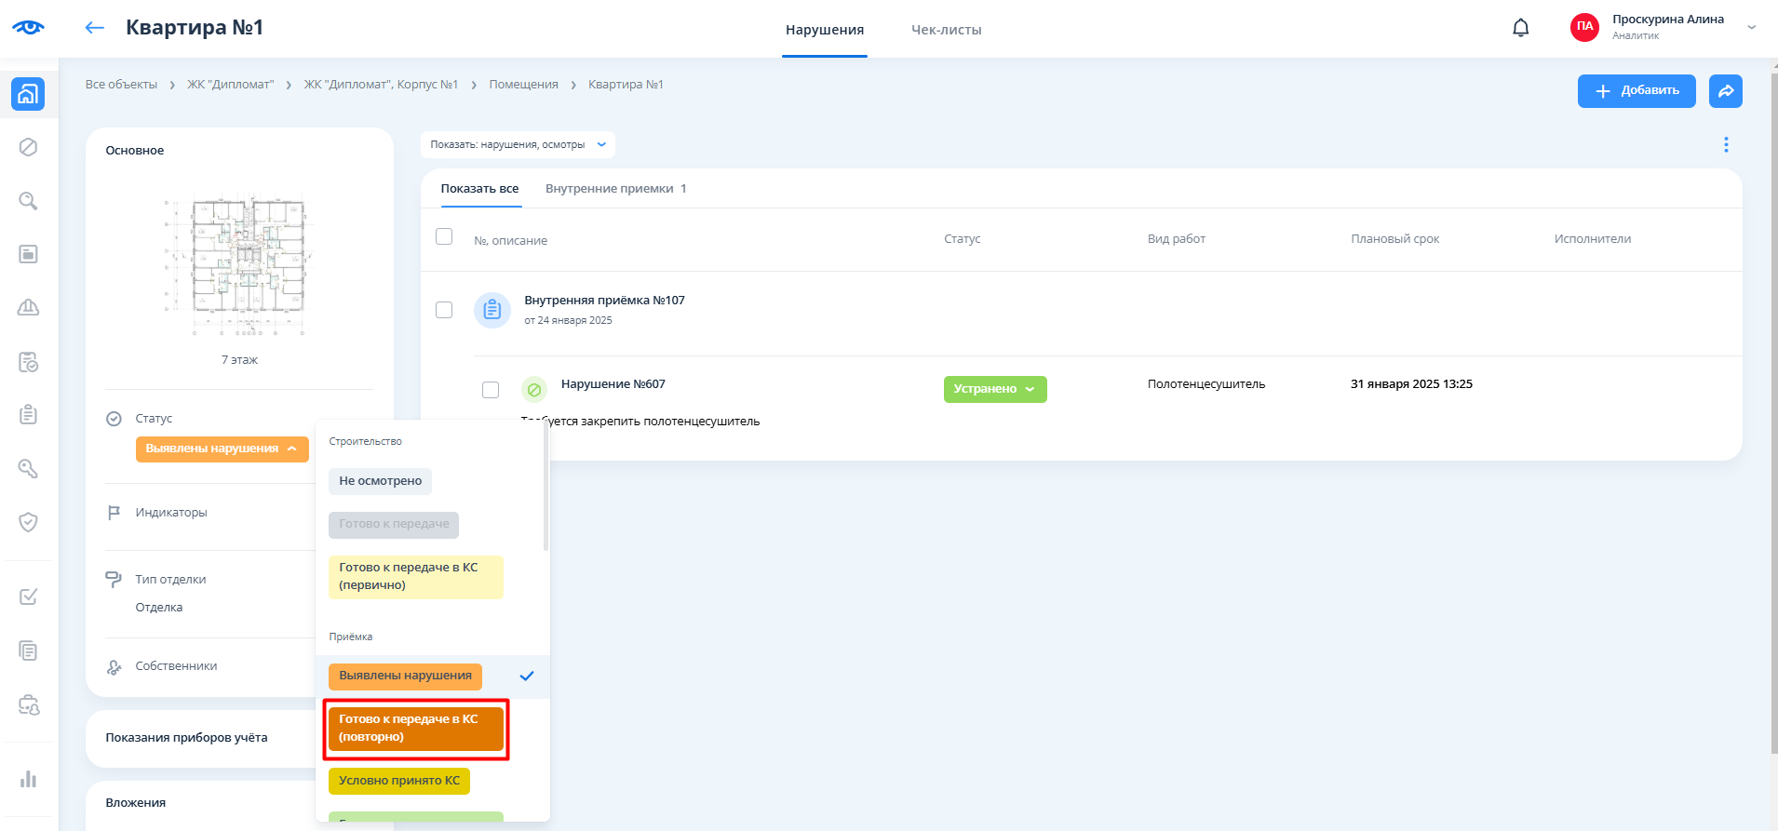Viewport: 1778px width, 831px height.
Task: Click the notification bell icon
Action: pos(1520,28)
